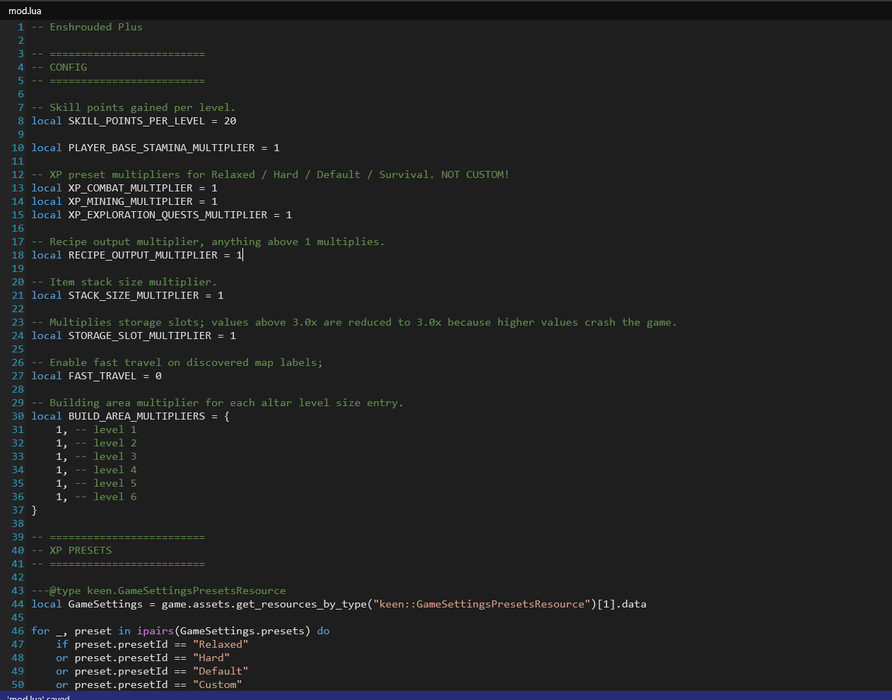Click RECIPE_OUTPUT_MULTIPLIER on line 18
Viewport: 892px width, 700px height.
pos(143,255)
